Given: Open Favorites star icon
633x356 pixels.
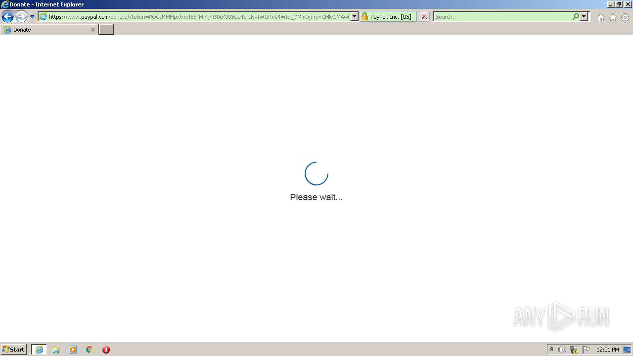Looking at the screenshot, I should click(x=613, y=17).
